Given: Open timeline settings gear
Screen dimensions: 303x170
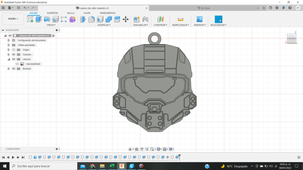Looking at the screenshot, I should pyautogui.click(x=299, y=157).
